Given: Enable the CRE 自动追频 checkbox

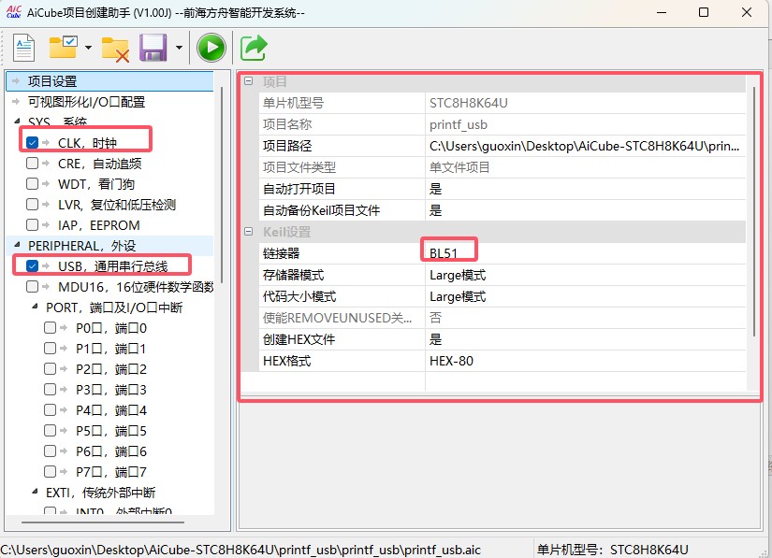Looking at the screenshot, I should tap(32, 164).
